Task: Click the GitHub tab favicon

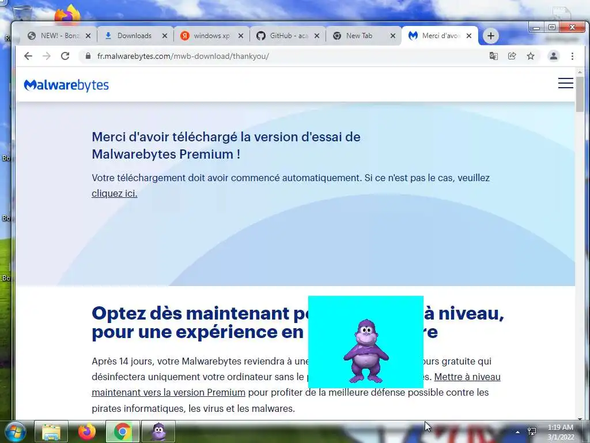Action: tap(261, 36)
